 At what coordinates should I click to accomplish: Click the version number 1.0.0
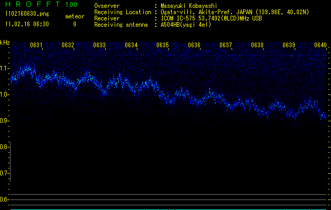(71, 4)
